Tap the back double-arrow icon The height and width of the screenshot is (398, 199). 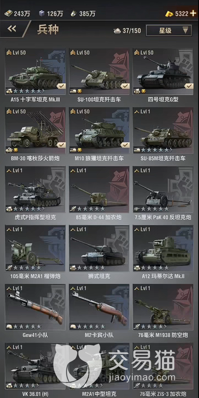click(x=12, y=29)
